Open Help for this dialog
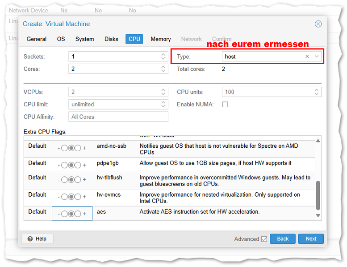Screen dimensions: 347x267 tap(37, 239)
